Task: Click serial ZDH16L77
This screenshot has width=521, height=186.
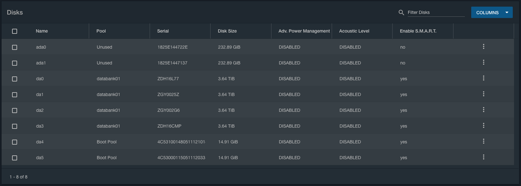Action: coord(168,79)
